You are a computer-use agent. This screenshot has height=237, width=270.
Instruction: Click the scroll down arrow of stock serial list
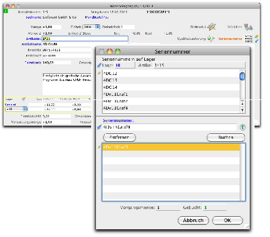coord(242,110)
